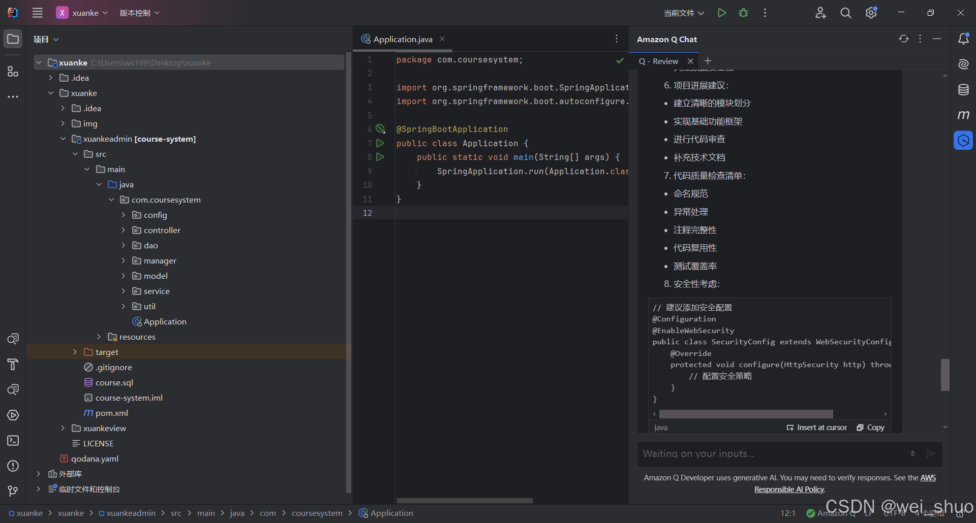Viewport: 976px width, 523px height.
Task: Expand the resources folder
Action: [99, 337]
